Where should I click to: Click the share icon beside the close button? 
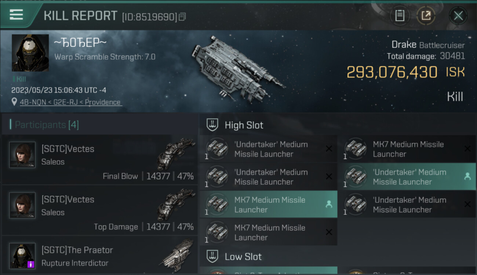tap(426, 16)
